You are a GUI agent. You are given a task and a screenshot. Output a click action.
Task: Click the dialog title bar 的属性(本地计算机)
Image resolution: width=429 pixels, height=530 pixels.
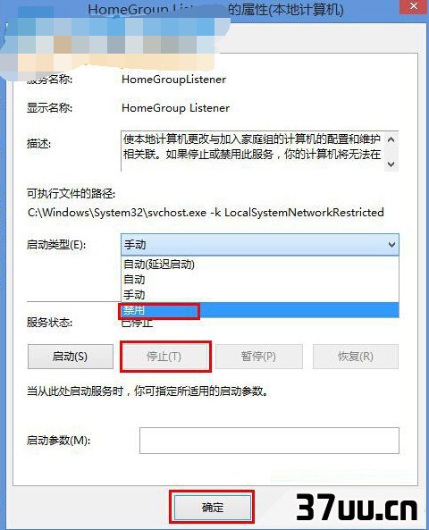[286, 10]
